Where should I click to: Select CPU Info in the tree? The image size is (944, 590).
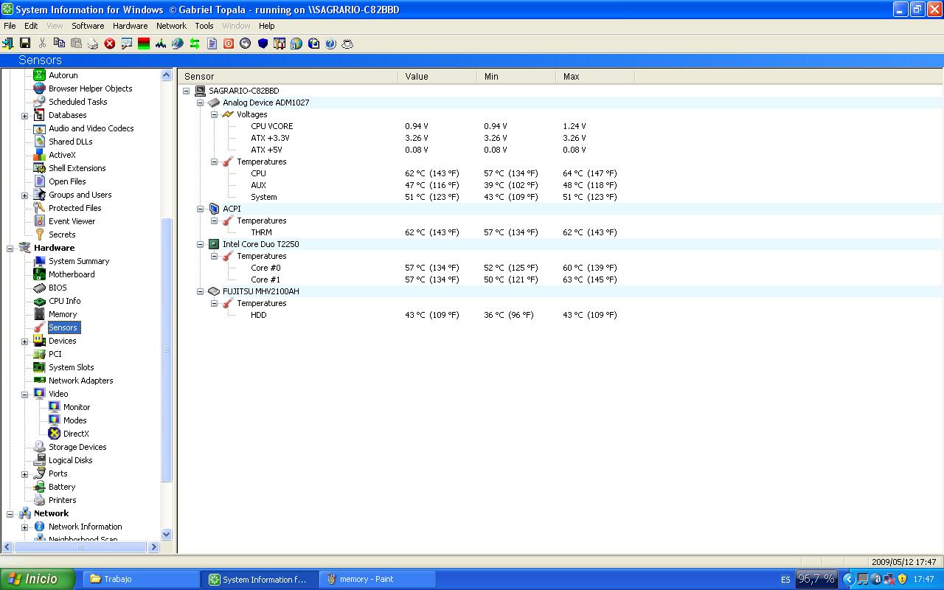[x=65, y=301]
